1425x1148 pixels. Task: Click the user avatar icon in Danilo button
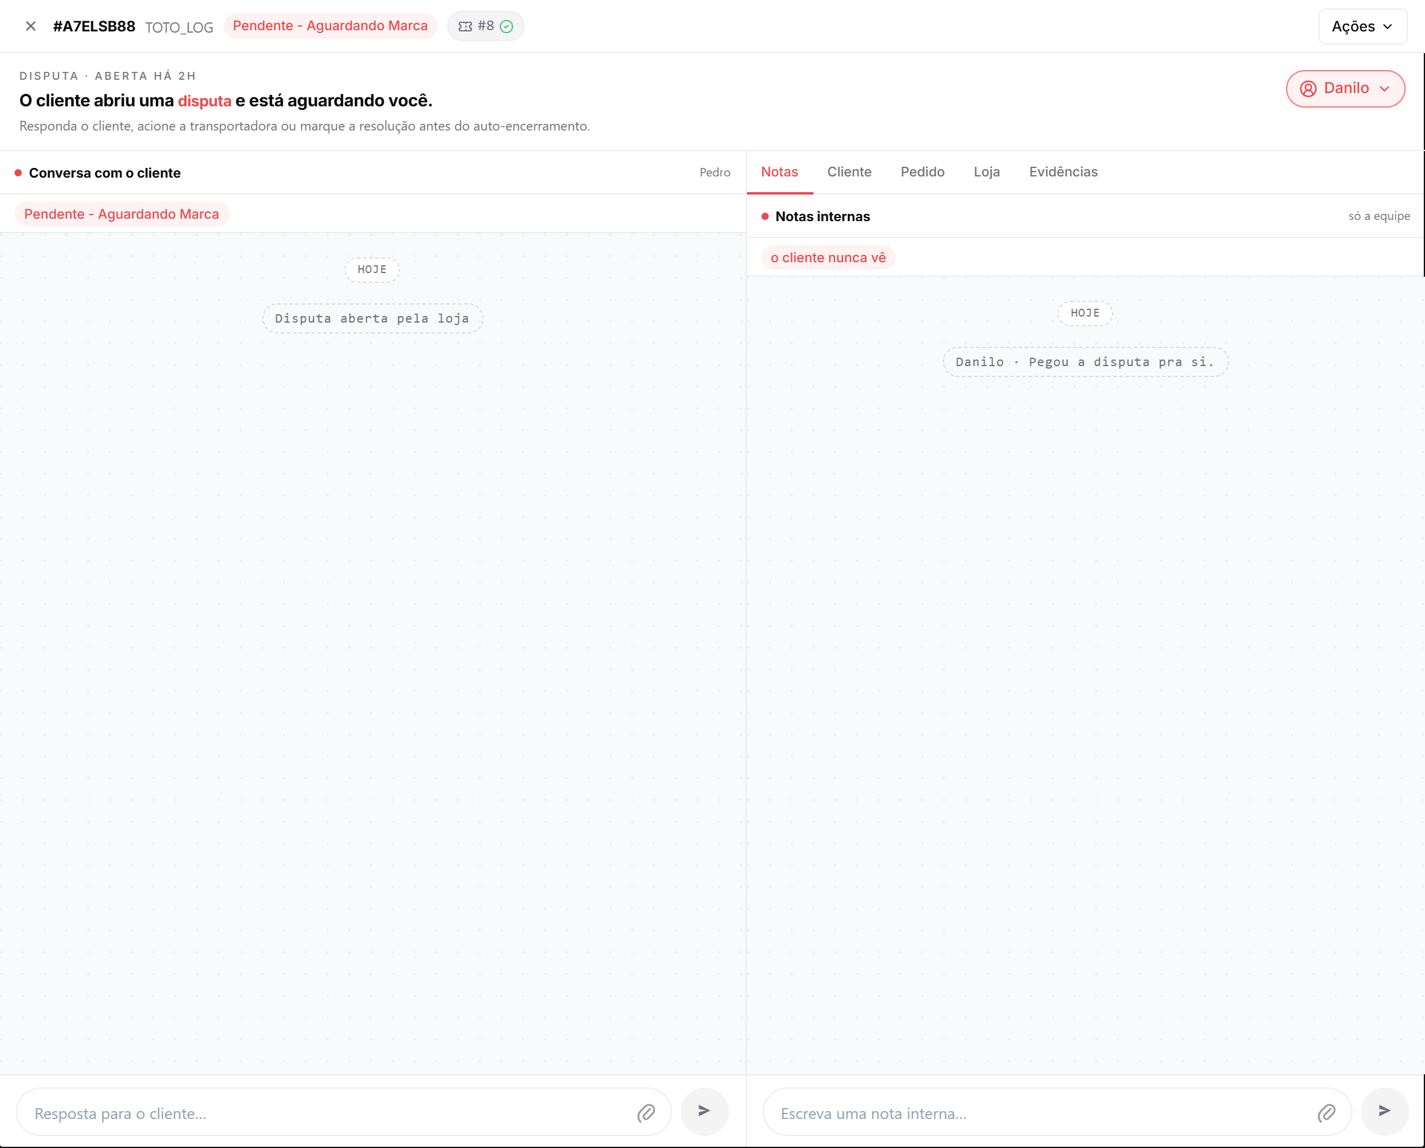[x=1308, y=89]
